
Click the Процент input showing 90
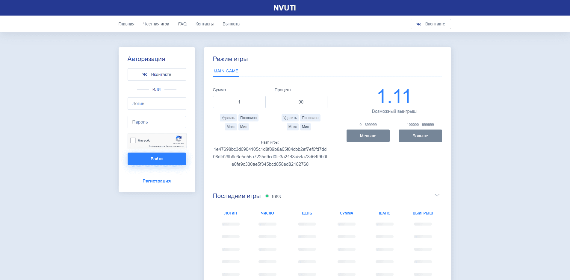tap(301, 102)
